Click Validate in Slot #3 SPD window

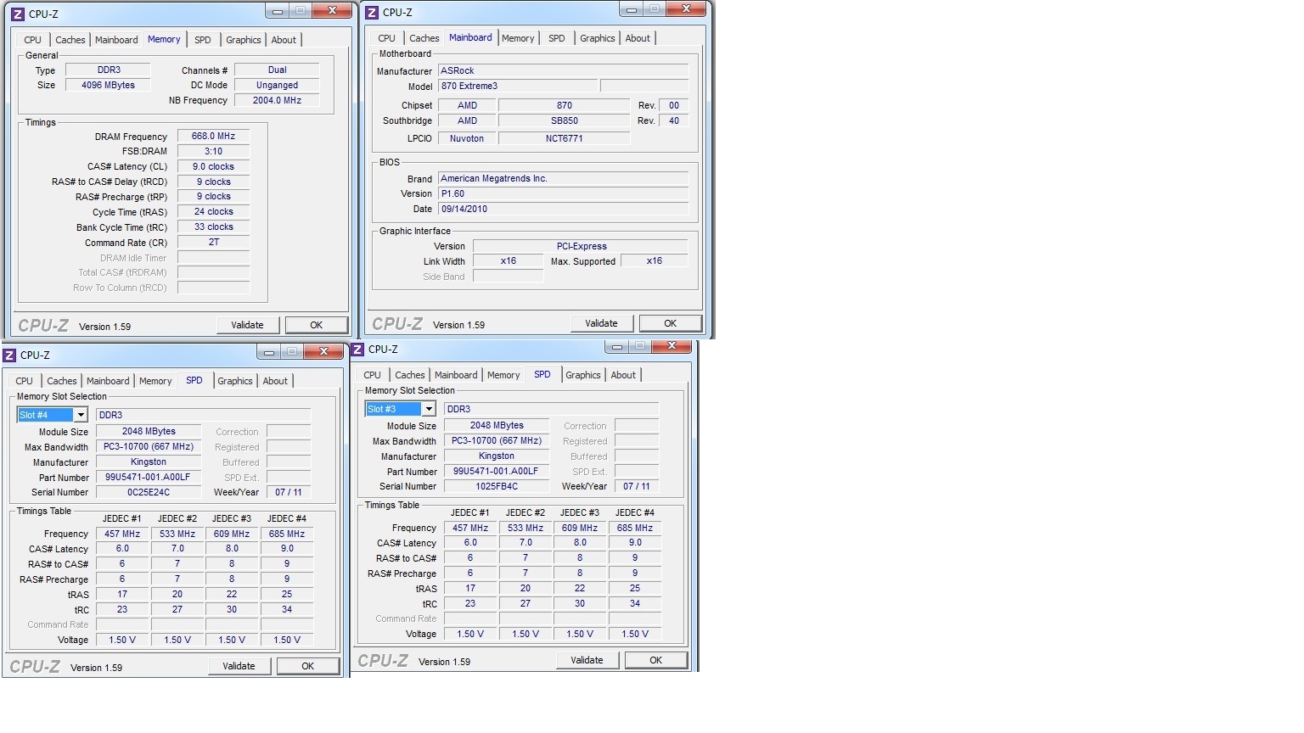(587, 660)
